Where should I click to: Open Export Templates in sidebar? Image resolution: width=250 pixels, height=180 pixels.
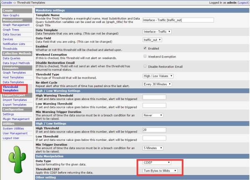point(15,105)
